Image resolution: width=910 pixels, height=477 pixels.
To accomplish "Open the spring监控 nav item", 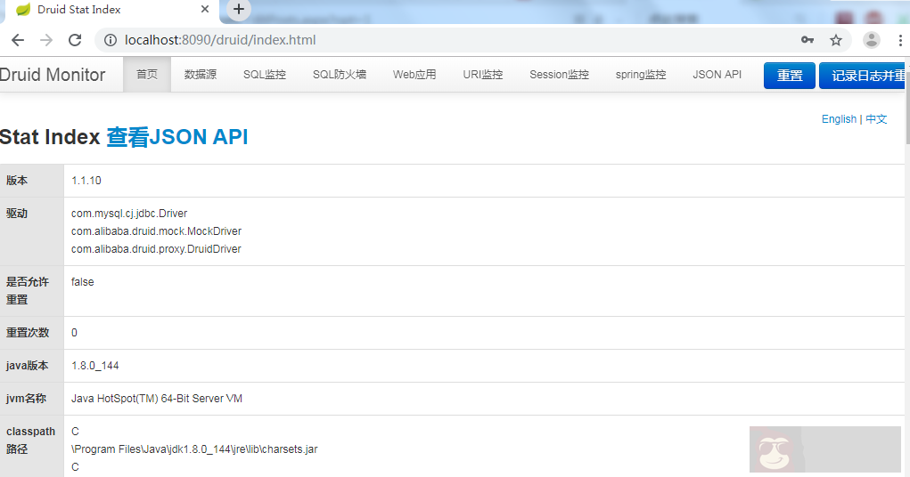I will (x=641, y=74).
